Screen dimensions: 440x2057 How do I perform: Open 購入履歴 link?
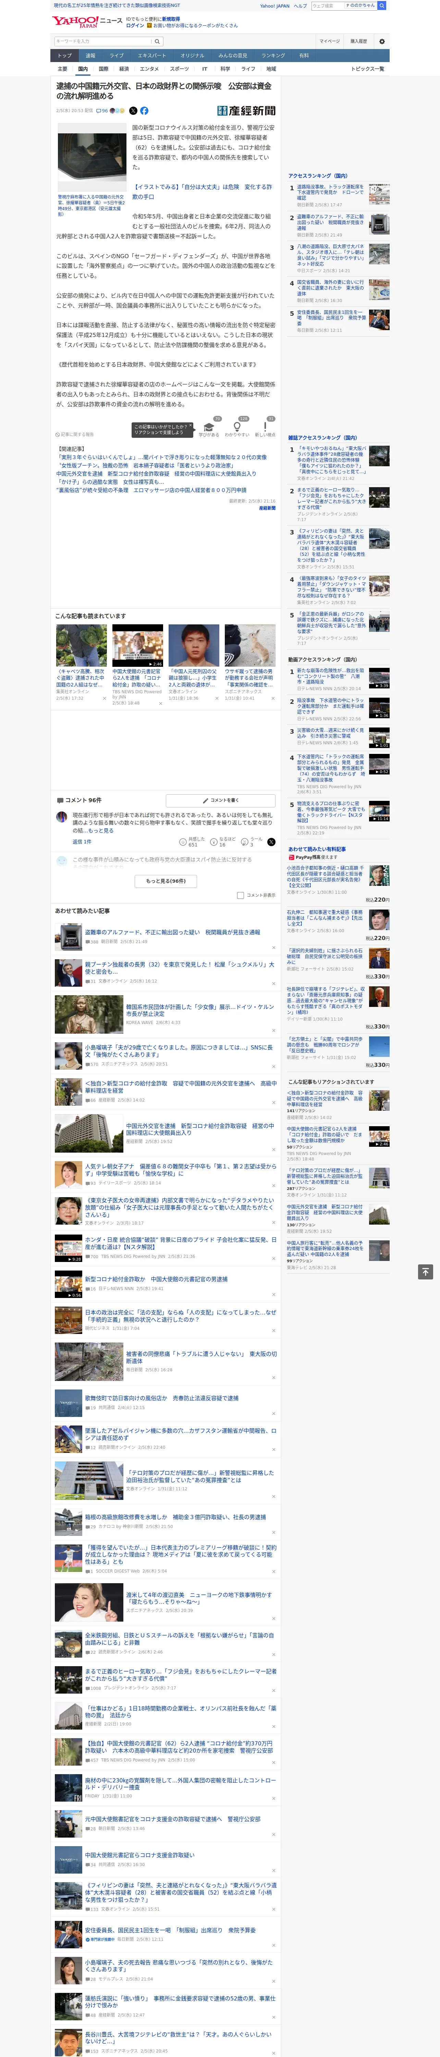[358, 41]
